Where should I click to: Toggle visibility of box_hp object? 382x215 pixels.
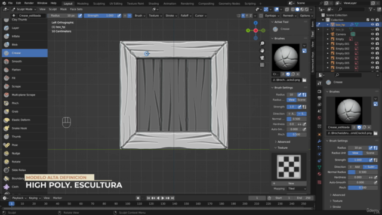click(372, 24)
